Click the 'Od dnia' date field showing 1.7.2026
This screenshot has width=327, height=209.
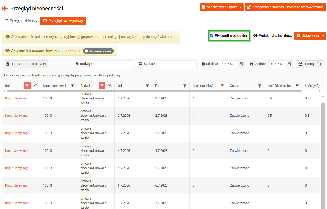pyautogui.click(x=229, y=64)
